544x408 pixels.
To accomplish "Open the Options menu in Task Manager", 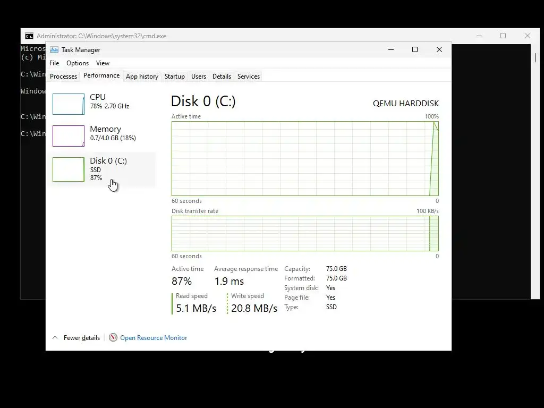I will pos(78,63).
